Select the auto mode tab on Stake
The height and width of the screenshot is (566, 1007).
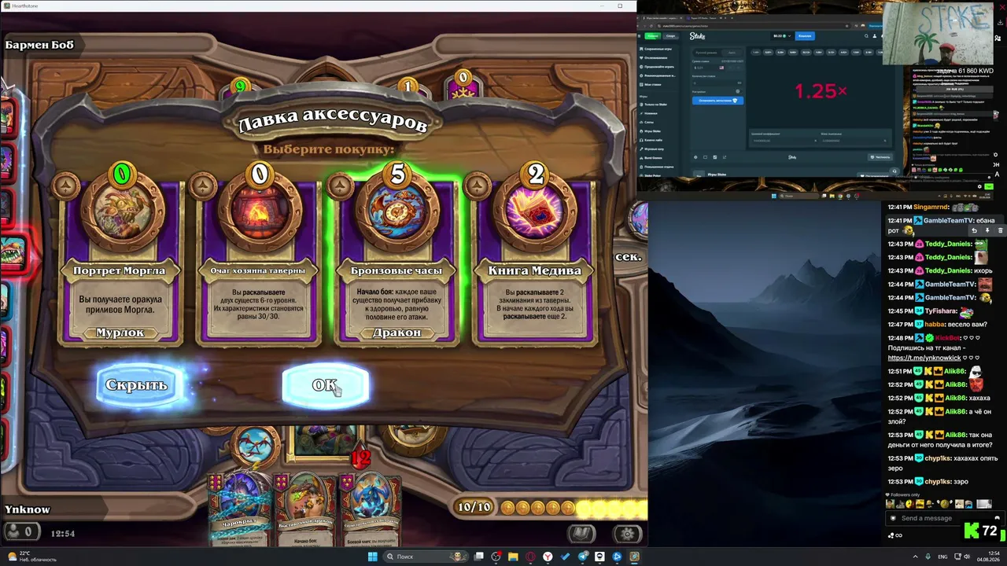tap(731, 53)
